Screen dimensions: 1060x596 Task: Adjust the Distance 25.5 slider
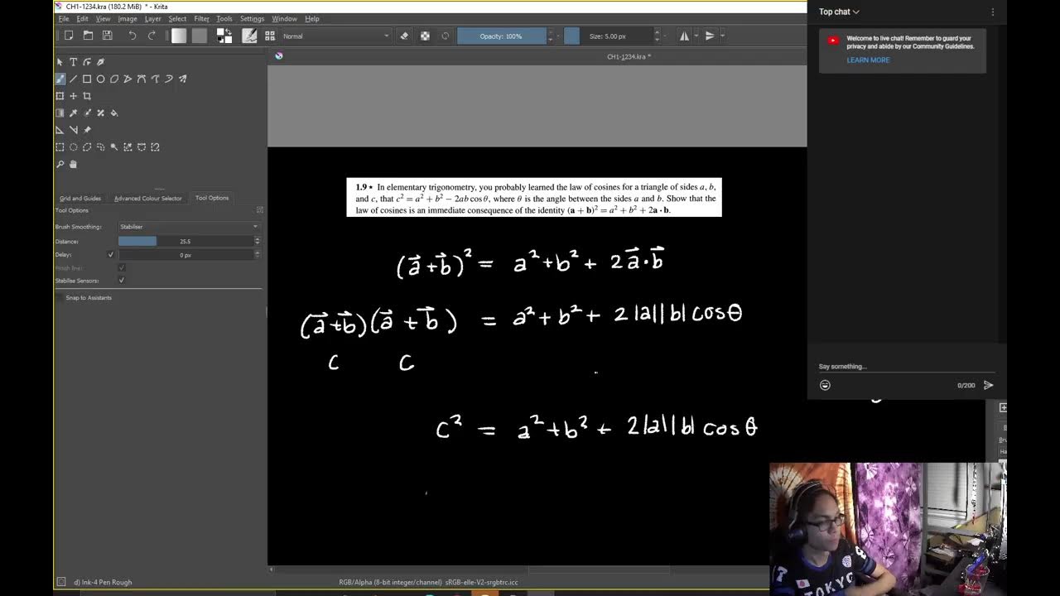[185, 242]
